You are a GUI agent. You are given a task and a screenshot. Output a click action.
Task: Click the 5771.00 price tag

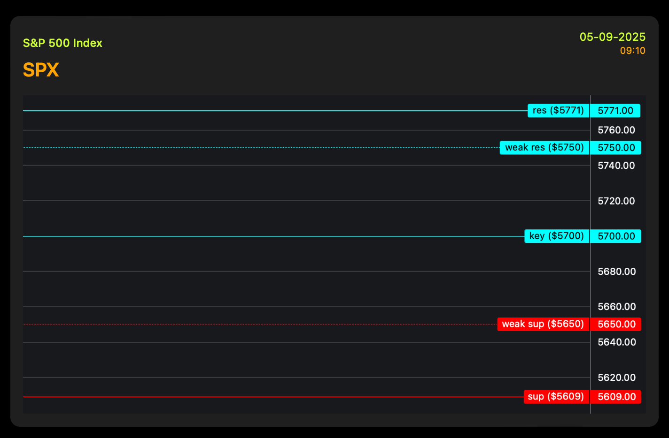615,111
